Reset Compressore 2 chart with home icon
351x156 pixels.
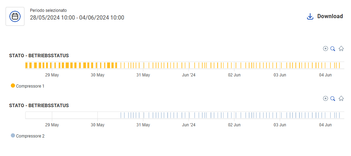341,99
